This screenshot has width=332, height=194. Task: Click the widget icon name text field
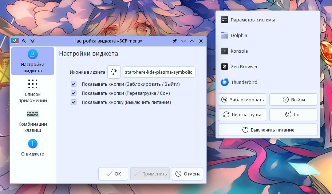[x=159, y=72]
